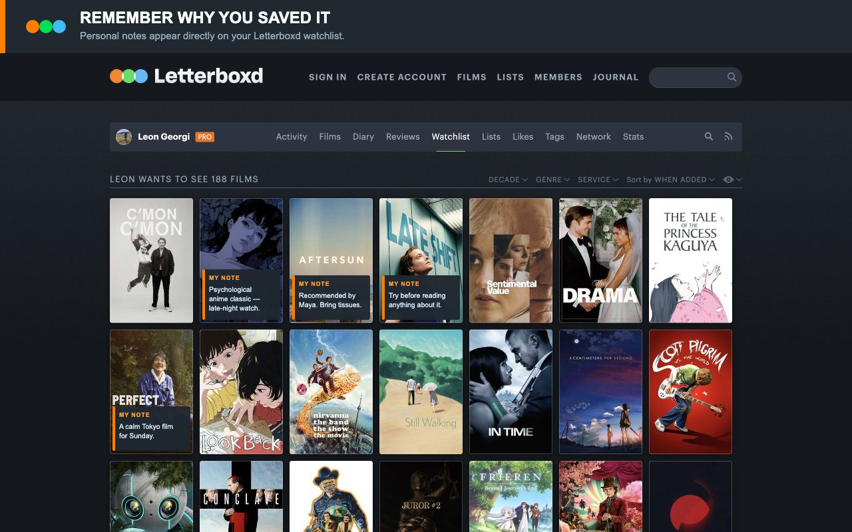Open the 5 Centimeters per Second poster

[600, 392]
